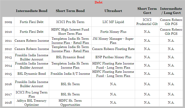Select the ICICI Pru Sh Term cell
Viewport: 185px width, 108px height.
(70, 22)
